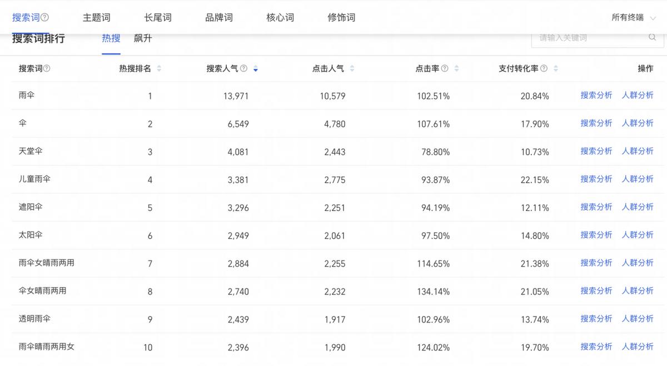Sort by 点击率 arrows
This screenshot has height=366, width=667.
(x=456, y=68)
